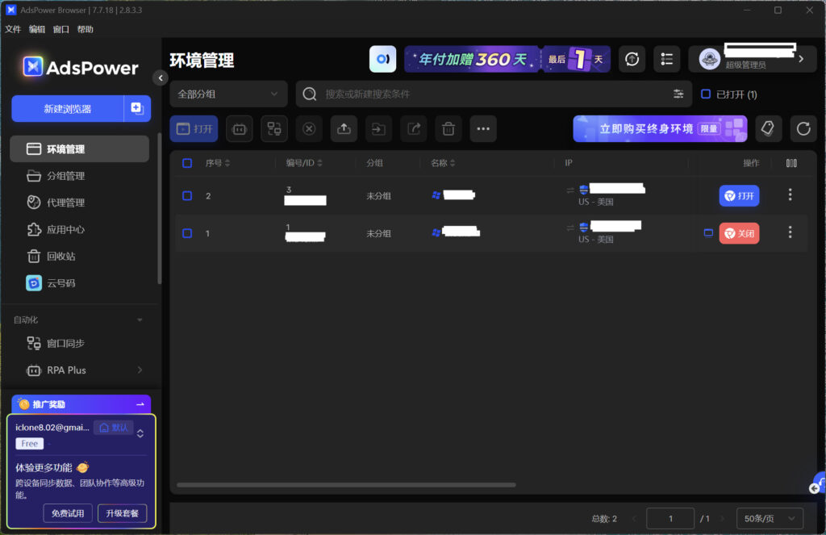Screen dimensions: 826x535
Task: Open the more actions ellipsis button
Action: pyautogui.click(x=482, y=129)
